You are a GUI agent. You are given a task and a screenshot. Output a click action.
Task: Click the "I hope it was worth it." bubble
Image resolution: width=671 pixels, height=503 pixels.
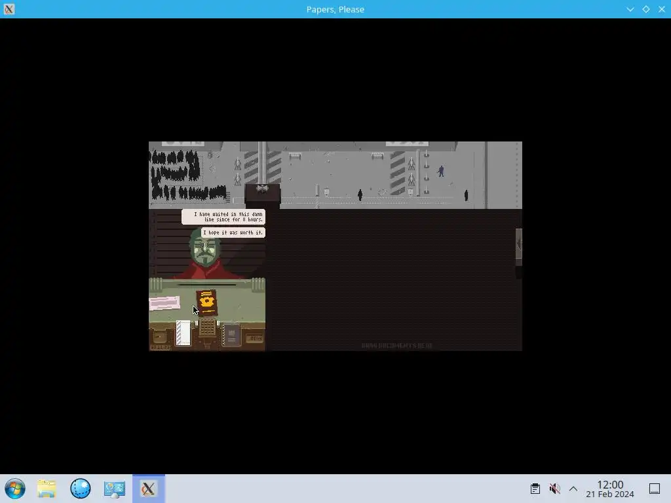(233, 233)
